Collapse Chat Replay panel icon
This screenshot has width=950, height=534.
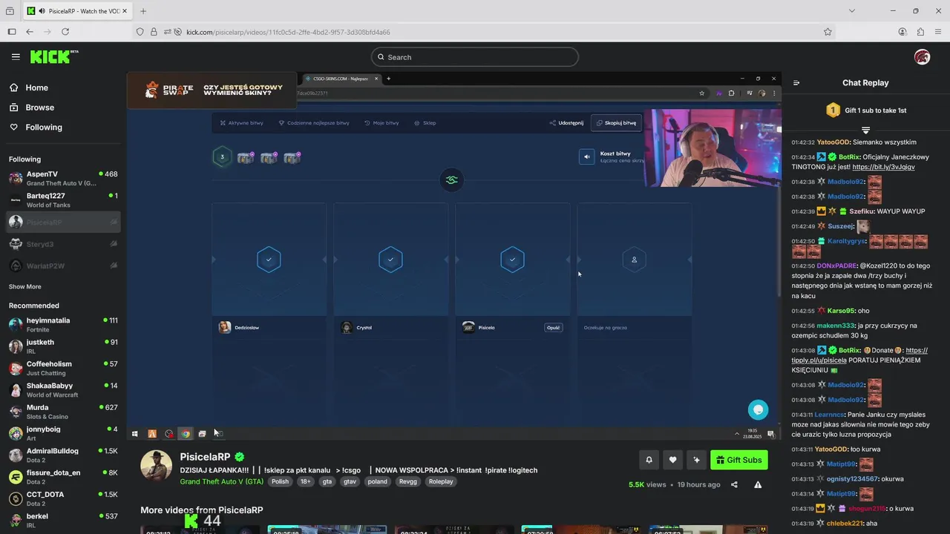click(x=796, y=83)
